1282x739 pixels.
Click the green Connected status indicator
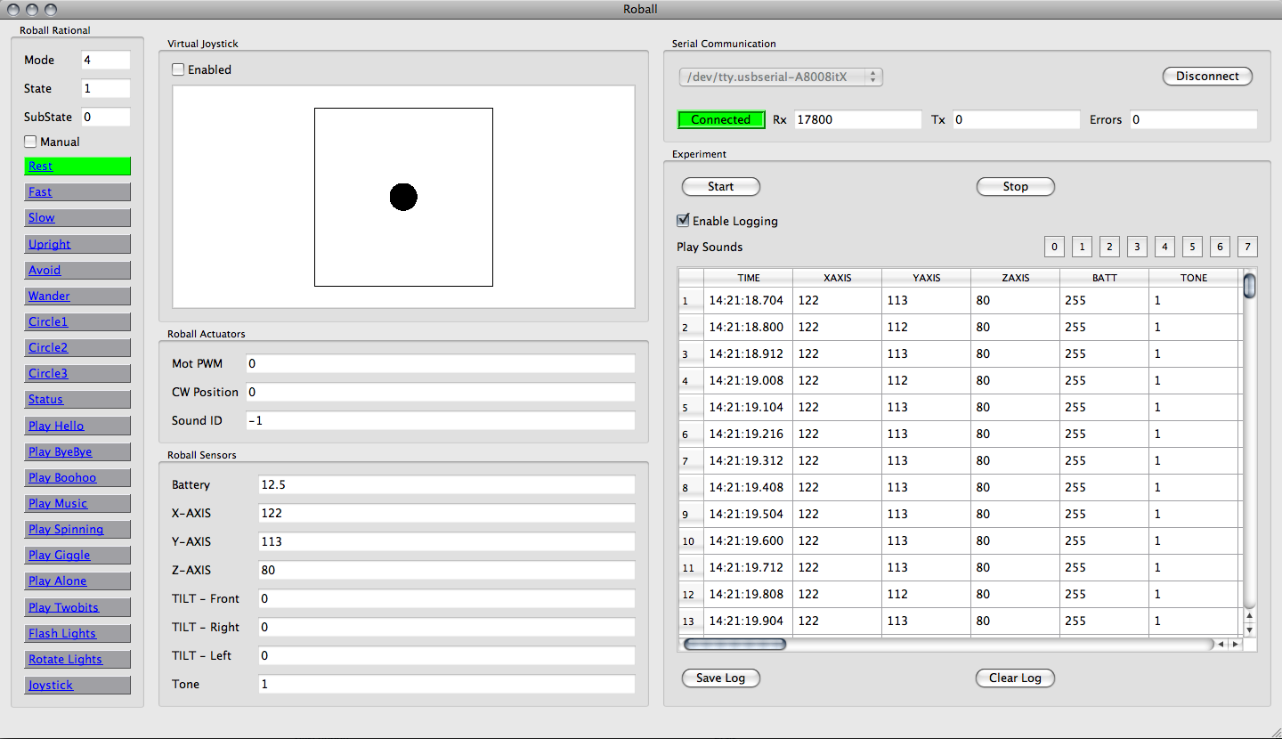point(721,120)
